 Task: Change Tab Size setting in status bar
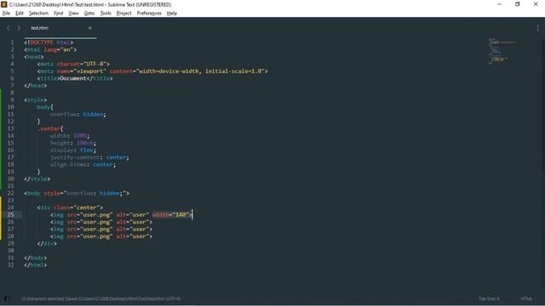(489, 298)
